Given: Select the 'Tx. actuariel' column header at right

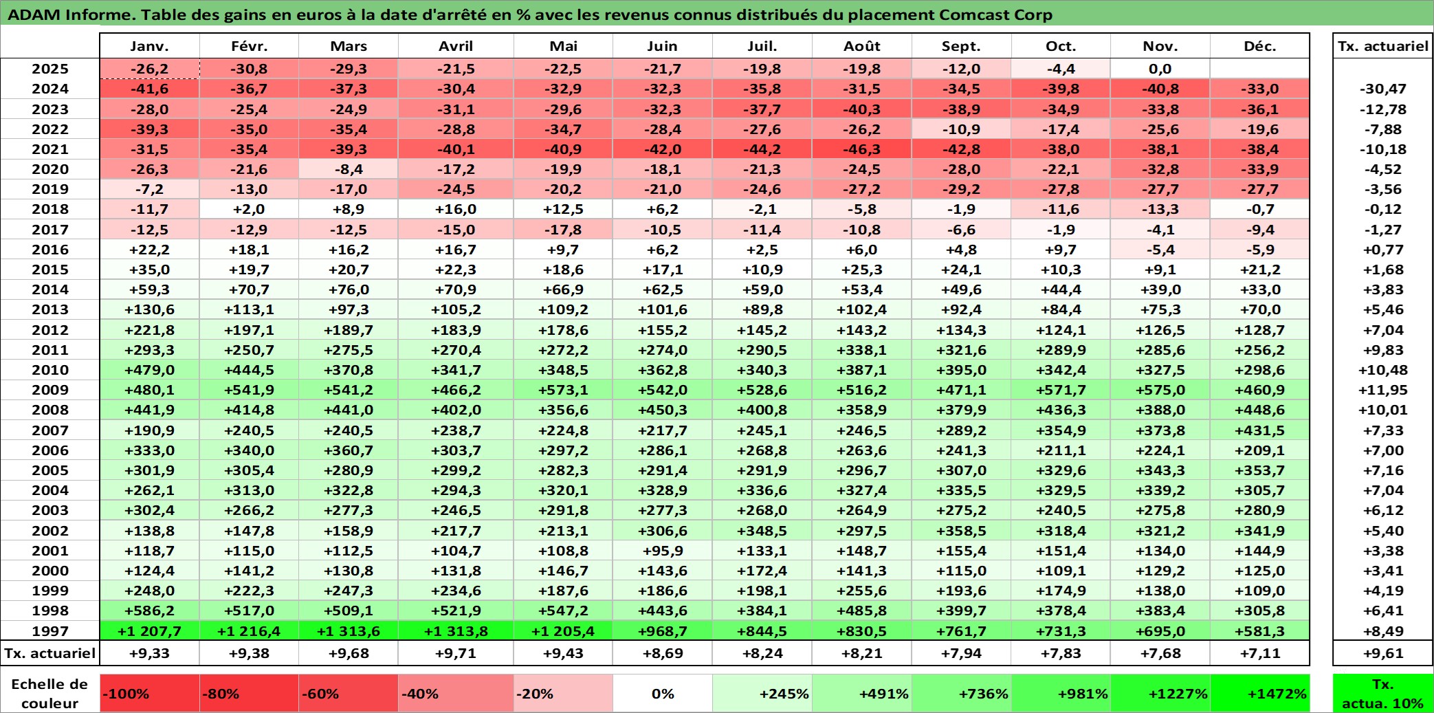Looking at the screenshot, I should click(1382, 46).
